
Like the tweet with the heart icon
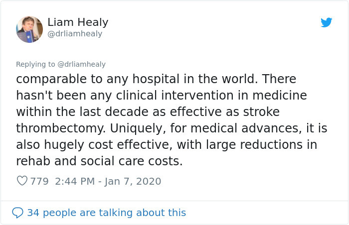22,181
